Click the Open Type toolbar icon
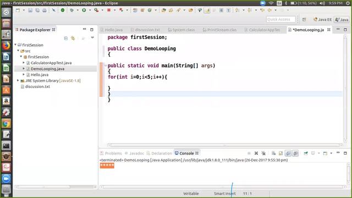Viewport: 352px width, 198px height. (164, 10)
